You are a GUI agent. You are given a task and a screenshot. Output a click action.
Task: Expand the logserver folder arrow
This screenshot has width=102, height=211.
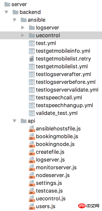coord(23,28)
